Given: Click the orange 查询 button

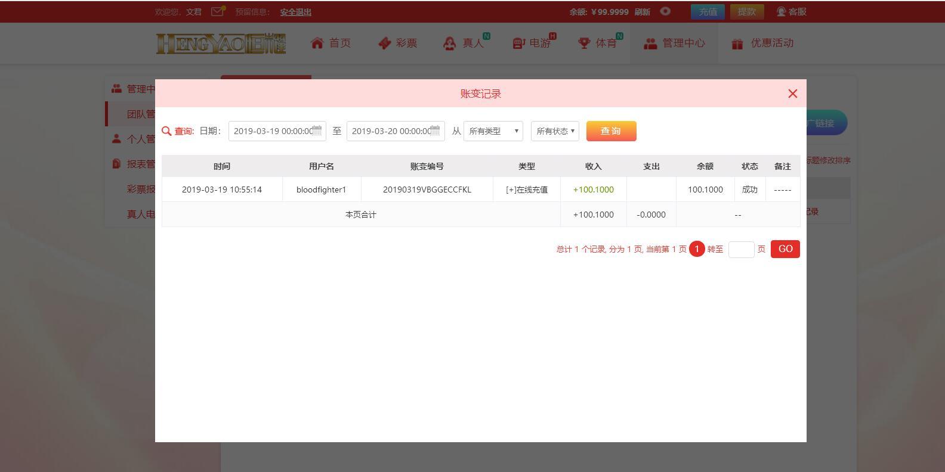Looking at the screenshot, I should pyautogui.click(x=611, y=131).
